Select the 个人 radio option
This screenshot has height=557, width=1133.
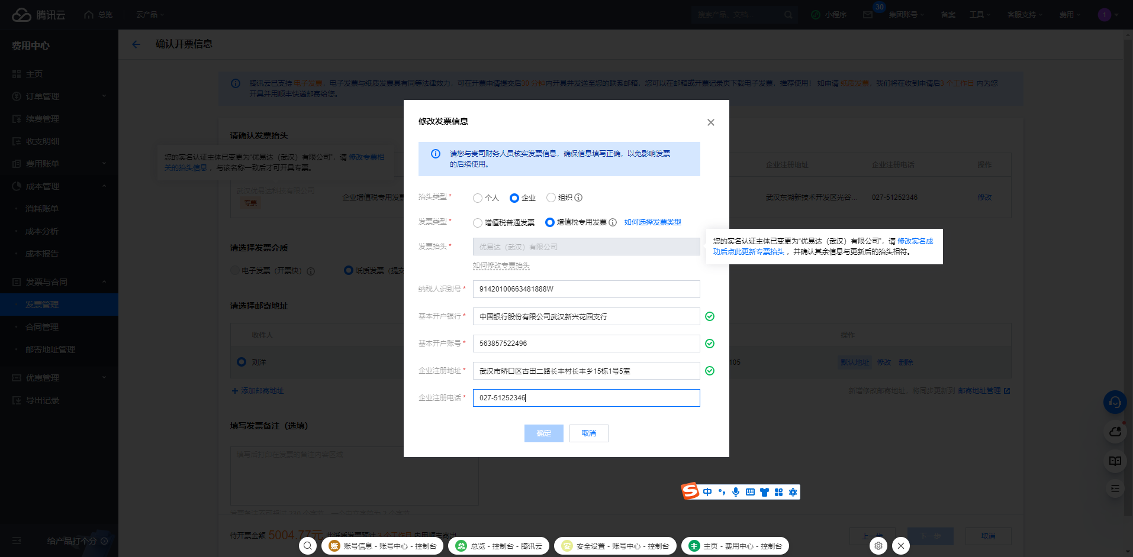click(478, 198)
